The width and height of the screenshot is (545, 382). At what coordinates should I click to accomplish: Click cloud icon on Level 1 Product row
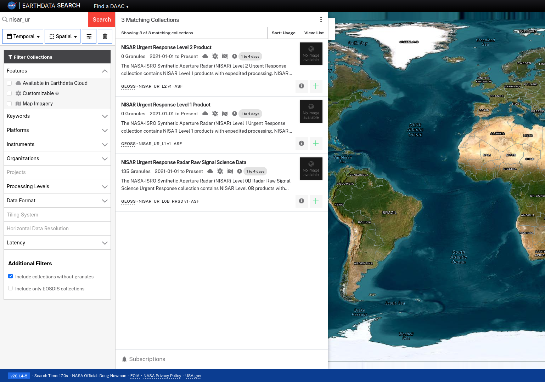pos(205,114)
